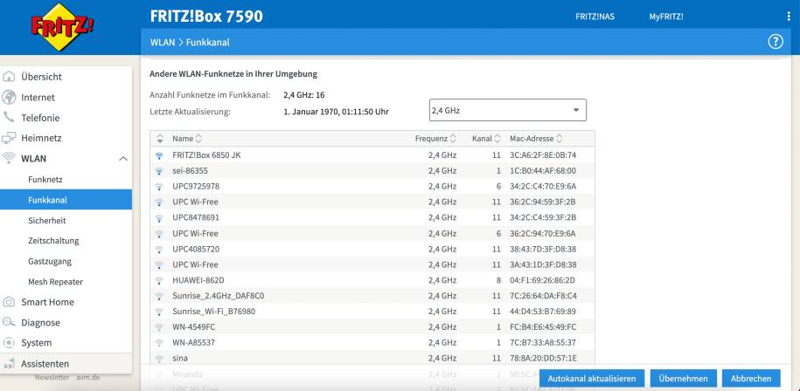
Task: Open Heimnetz menu item
Action: click(41, 138)
